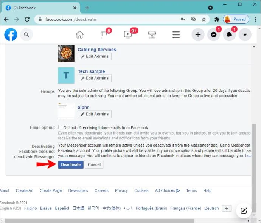This screenshot has width=261, height=223.
Task: Switch language to 日本語
Action: point(78,208)
